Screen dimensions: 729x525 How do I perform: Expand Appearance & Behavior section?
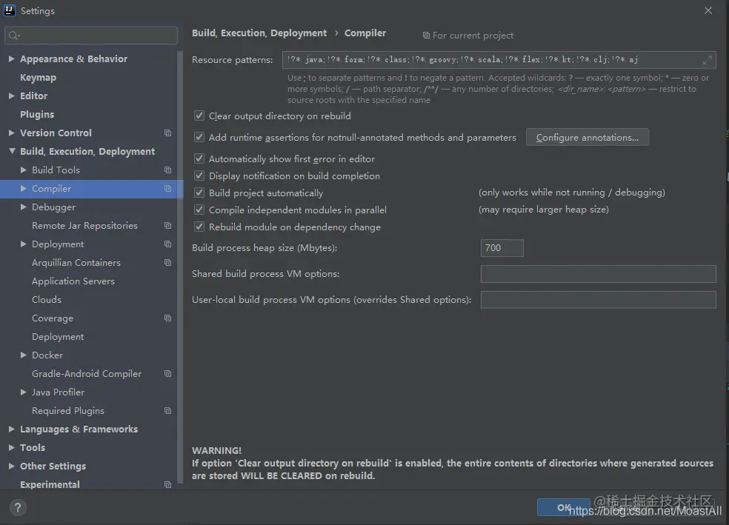[12, 59]
